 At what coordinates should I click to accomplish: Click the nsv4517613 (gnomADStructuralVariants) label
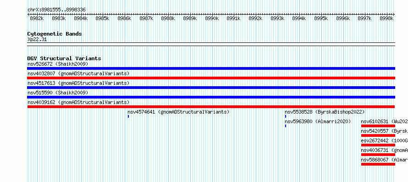(x=78, y=83)
